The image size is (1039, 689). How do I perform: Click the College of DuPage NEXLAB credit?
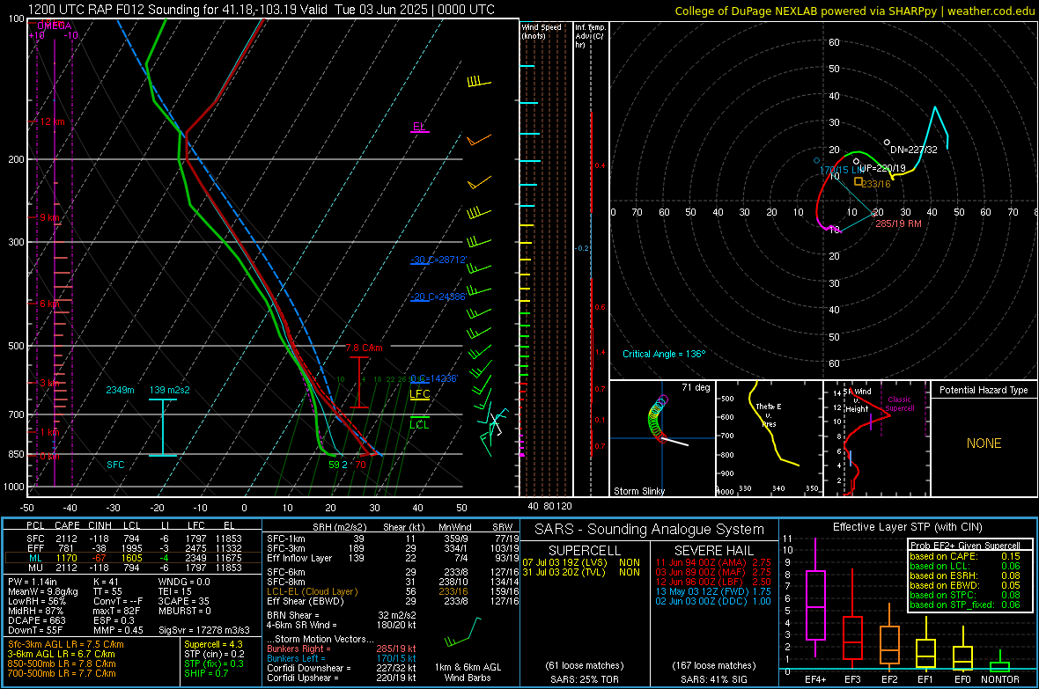click(x=854, y=11)
